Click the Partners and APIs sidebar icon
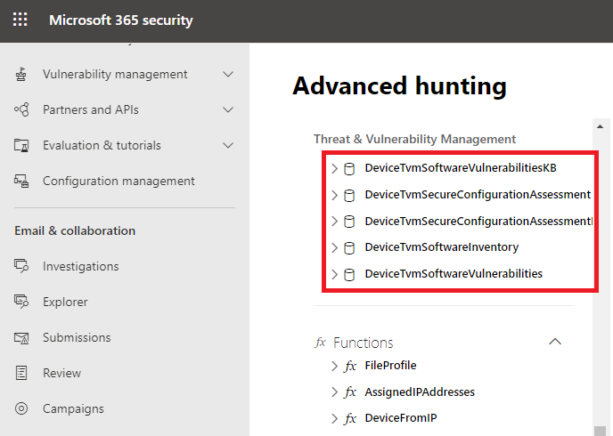Viewport: 613px width, 436px height. [x=21, y=109]
